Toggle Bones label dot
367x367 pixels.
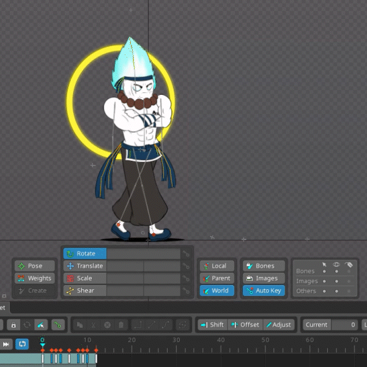349,272
